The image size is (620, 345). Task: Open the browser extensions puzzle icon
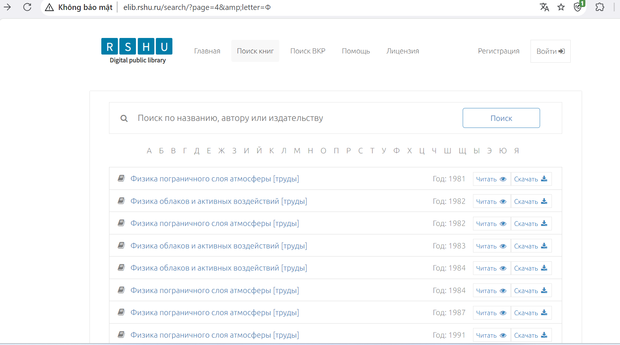600,7
